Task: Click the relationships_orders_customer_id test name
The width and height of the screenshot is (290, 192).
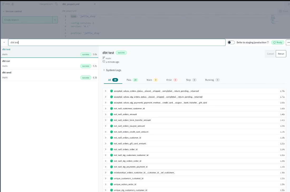Action: 144,172
